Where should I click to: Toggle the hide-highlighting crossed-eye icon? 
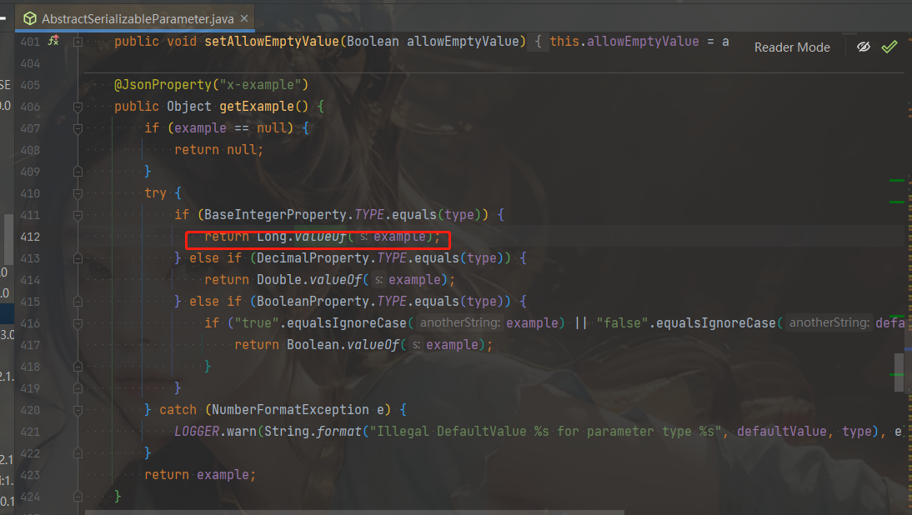(x=862, y=47)
